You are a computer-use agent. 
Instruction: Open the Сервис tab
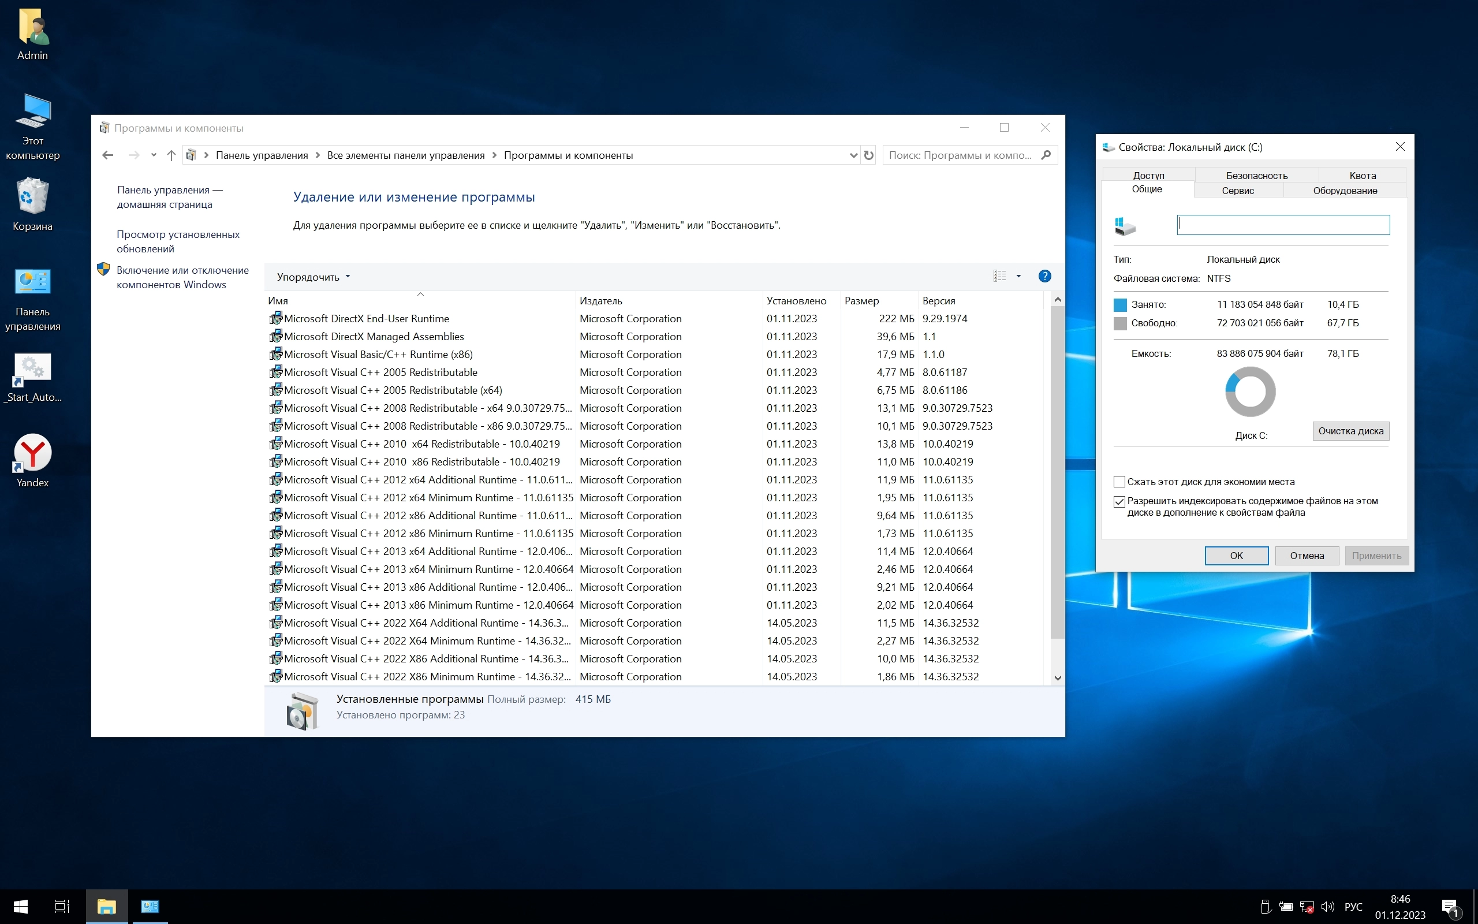(1237, 191)
